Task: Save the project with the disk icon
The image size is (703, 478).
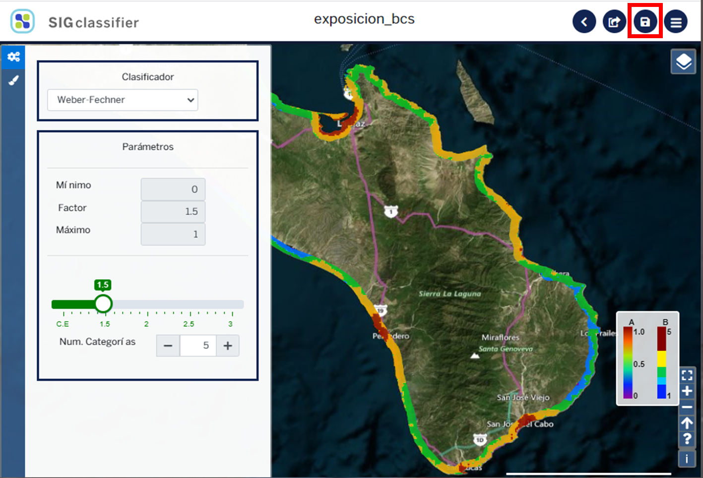Action: [x=645, y=22]
